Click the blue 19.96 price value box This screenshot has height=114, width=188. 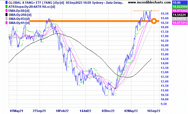pos(180,3)
